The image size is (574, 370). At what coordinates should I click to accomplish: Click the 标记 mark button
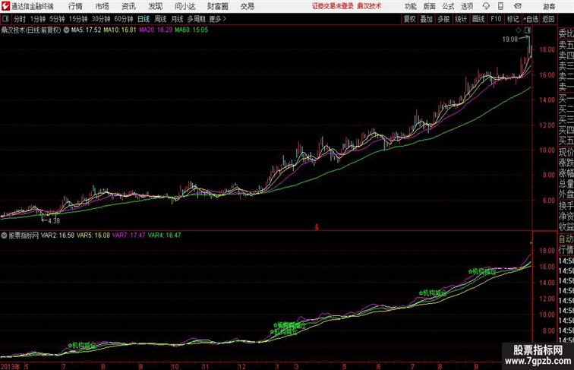click(512, 19)
